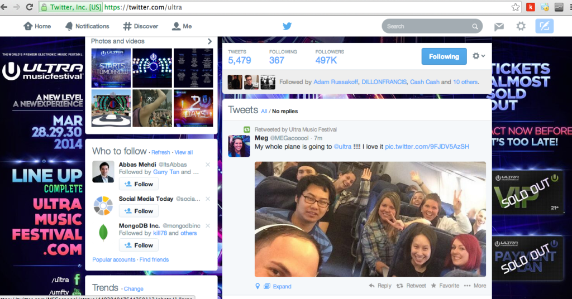The height and width of the screenshot is (299, 572).
Task: Open @ultra mention in tweet
Action: [x=342, y=147]
